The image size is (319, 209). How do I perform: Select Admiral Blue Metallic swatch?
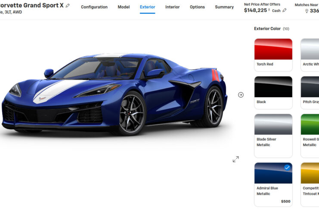[x=273, y=184]
